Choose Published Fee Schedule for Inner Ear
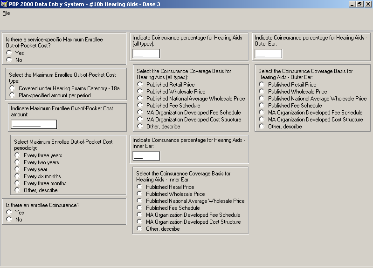373x268 pixels. click(x=139, y=208)
